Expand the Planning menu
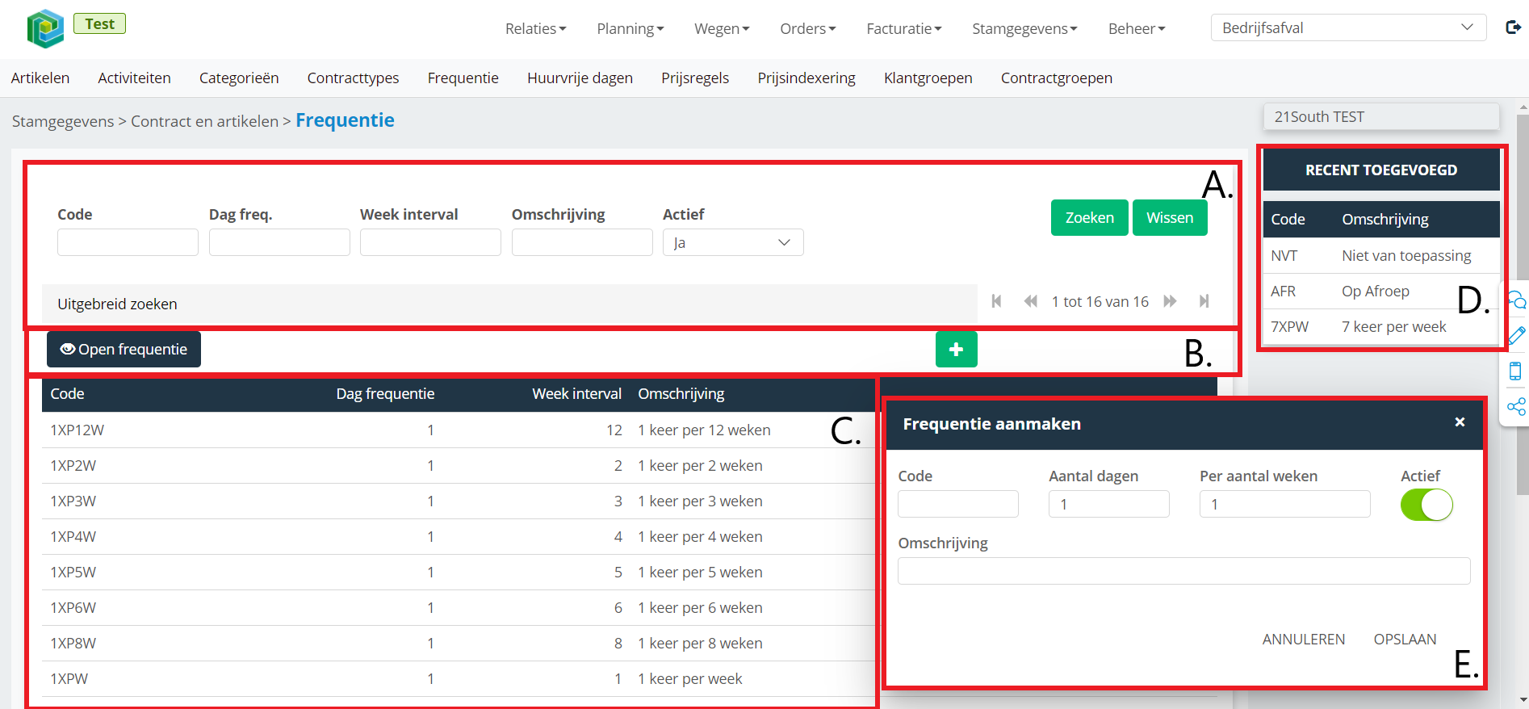The height and width of the screenshot is (709, 1529). 630,28
